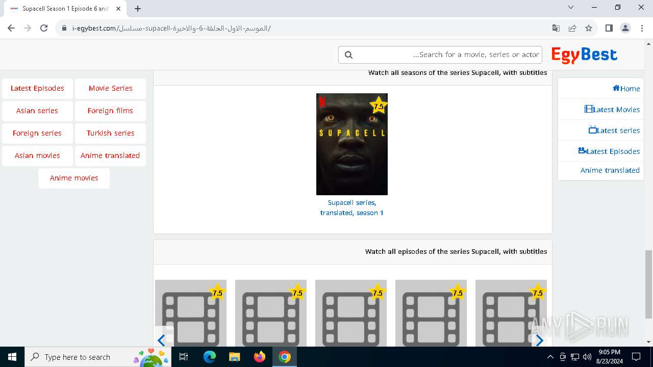Select the Supacell Season 1 Episode 6 tab
This screenshot has width=653, height=367.
coord(65,9)
